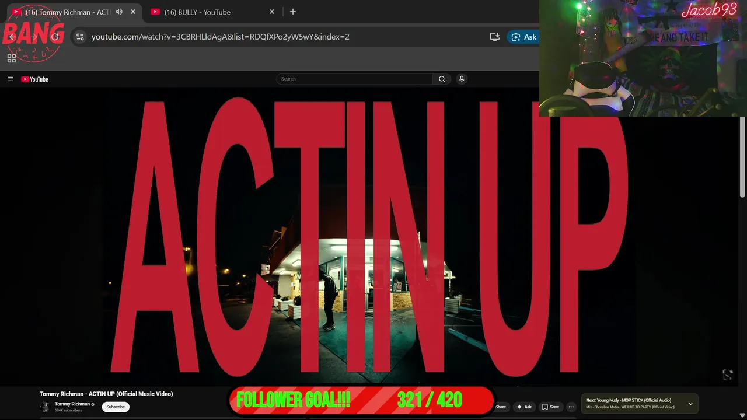Click the video title ACTIN UP (Official Music Video)
This screenshot has height=420, width=747.
coord(106,394)
